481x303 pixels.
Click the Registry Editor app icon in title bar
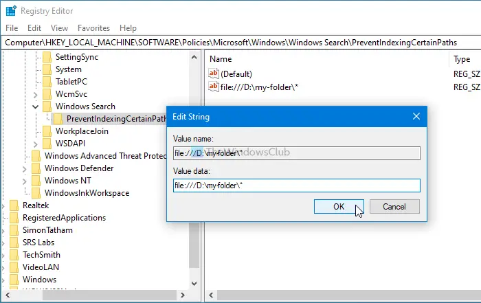click(11, 11)
